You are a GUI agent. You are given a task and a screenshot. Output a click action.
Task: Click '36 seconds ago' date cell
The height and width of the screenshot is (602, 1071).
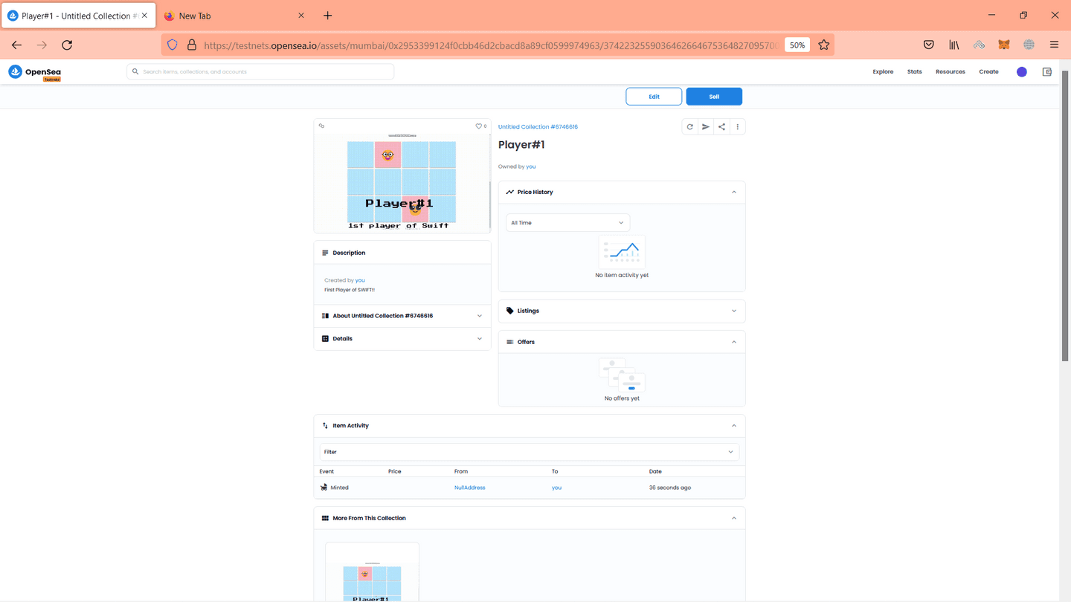[x=670, y=488]
